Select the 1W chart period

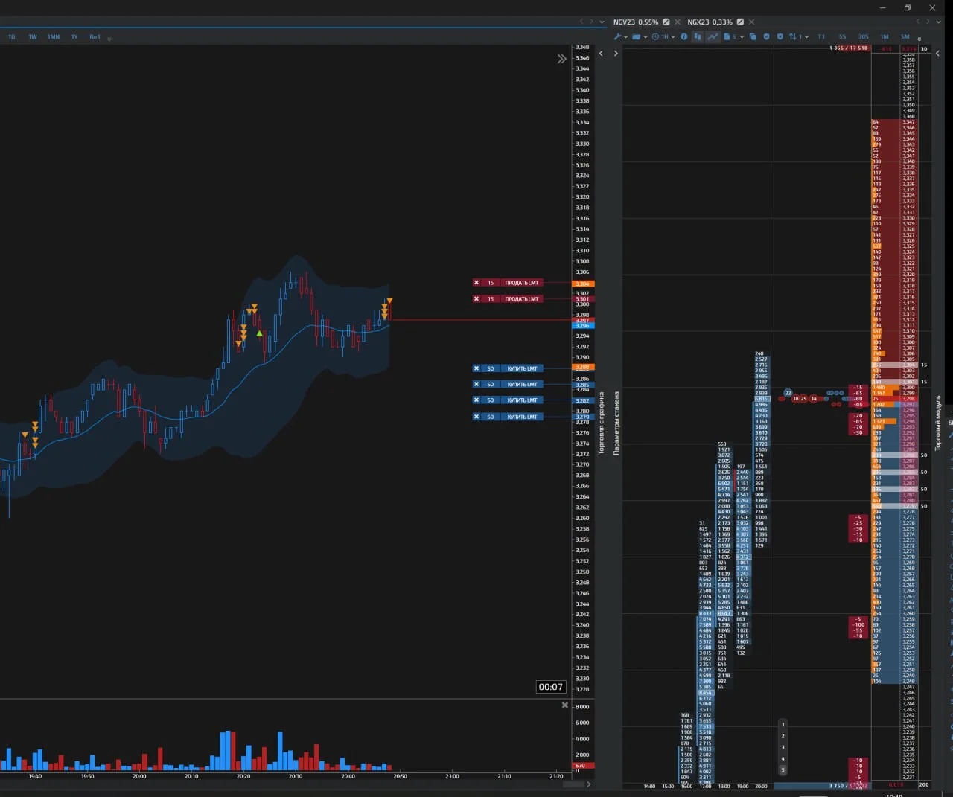click(33, 36)
